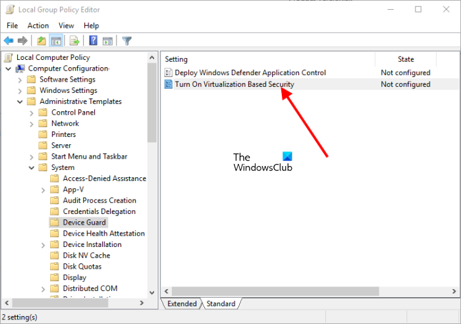
Task: Open the View menu
Action: point(66,26)
